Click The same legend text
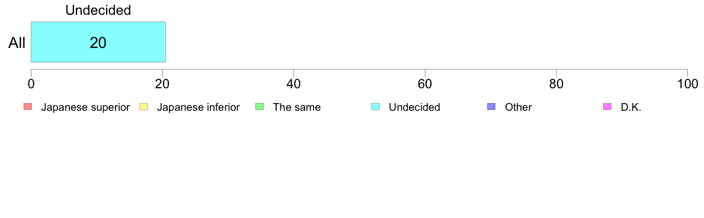704x218 pixels. click(x=297, y=107)
